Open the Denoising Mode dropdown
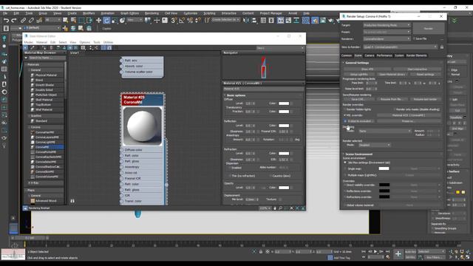The image size is (473, 266). (385, 131)
